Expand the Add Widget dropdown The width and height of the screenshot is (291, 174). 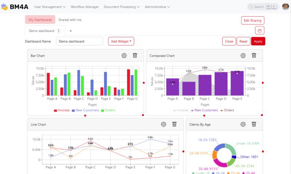point(121,41)
